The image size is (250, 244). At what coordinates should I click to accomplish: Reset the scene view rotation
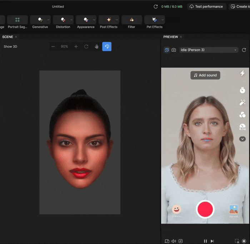(x=86, y=46)
